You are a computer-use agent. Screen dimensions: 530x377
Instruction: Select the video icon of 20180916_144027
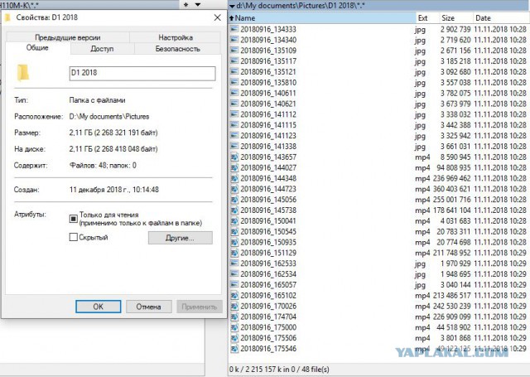(x=234, y=167)
